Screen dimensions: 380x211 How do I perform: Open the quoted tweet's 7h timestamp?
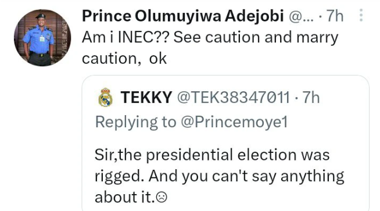click(x=311, y=98)
